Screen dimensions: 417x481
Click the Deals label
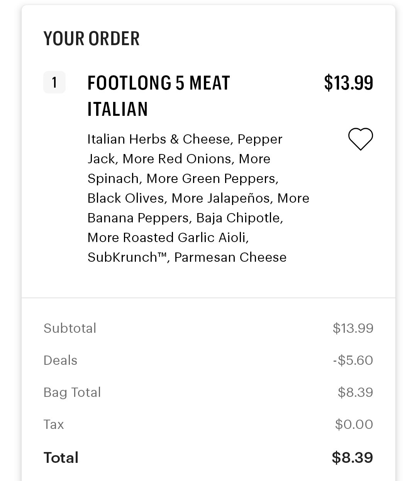pos(61,360)
